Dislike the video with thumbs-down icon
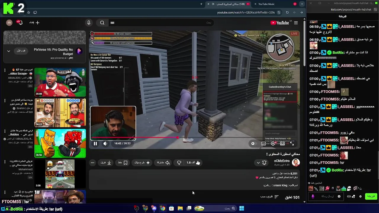This screenshot has width=379, height=213. [x=179, y=163]
